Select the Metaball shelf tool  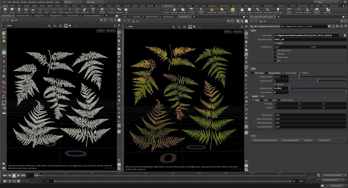pos(119,10)
